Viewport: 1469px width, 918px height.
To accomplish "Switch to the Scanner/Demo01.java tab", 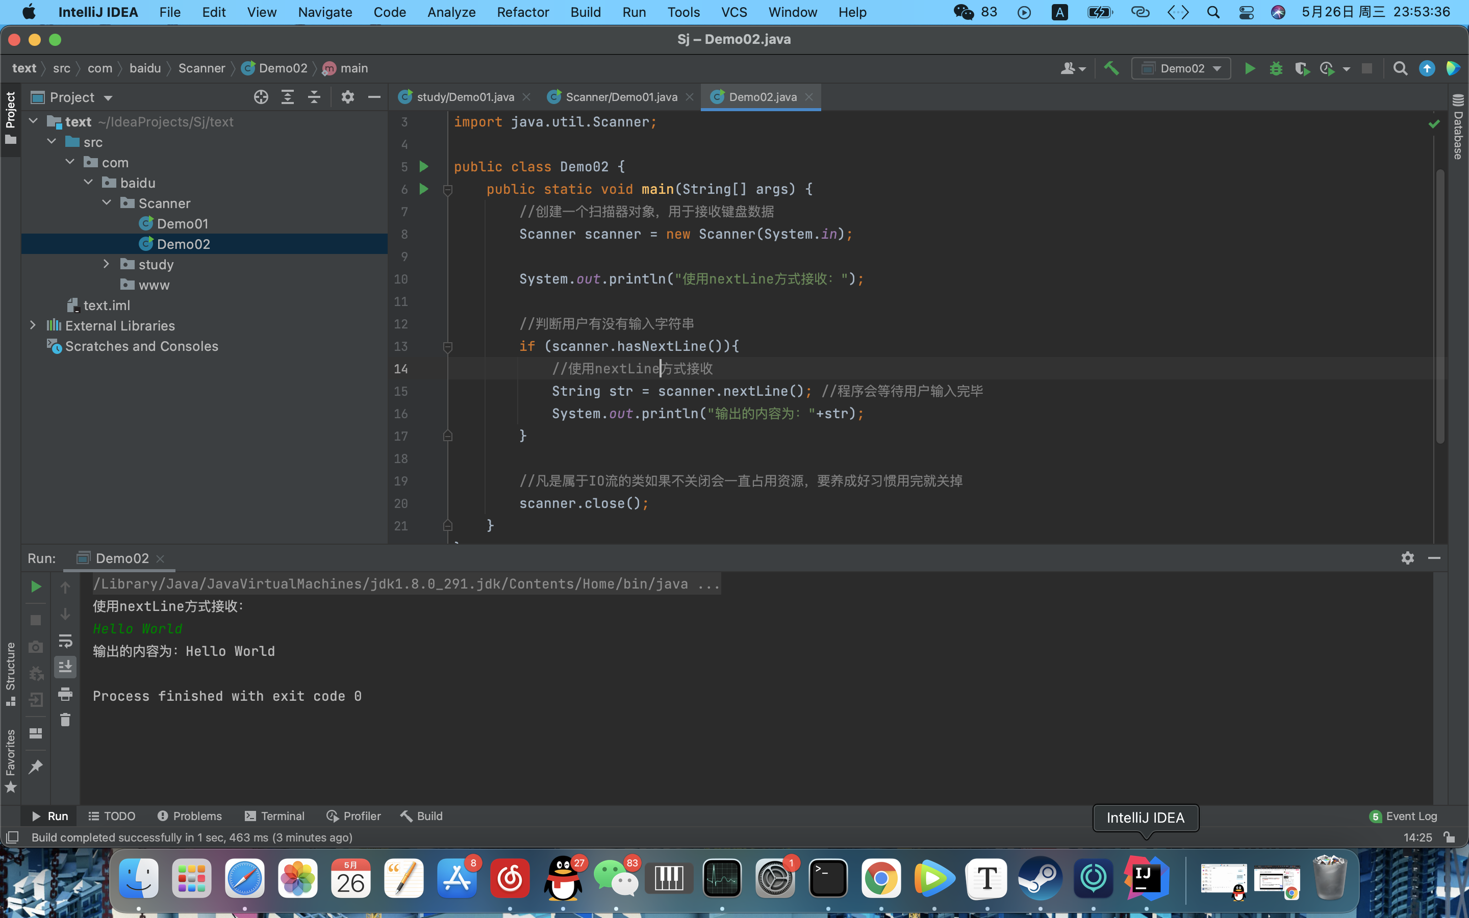I will [x=620, y=97].
